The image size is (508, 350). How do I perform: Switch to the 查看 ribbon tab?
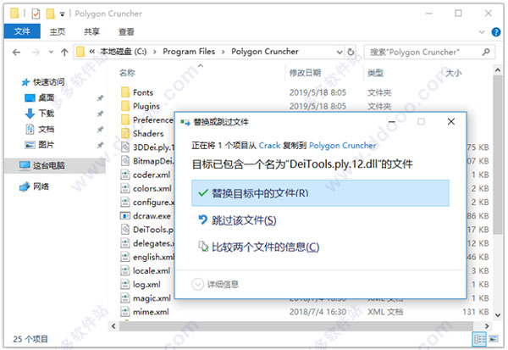click(126, 31)
